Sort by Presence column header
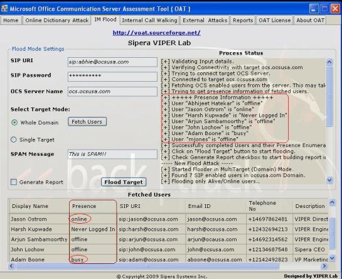 pos(94,206)
